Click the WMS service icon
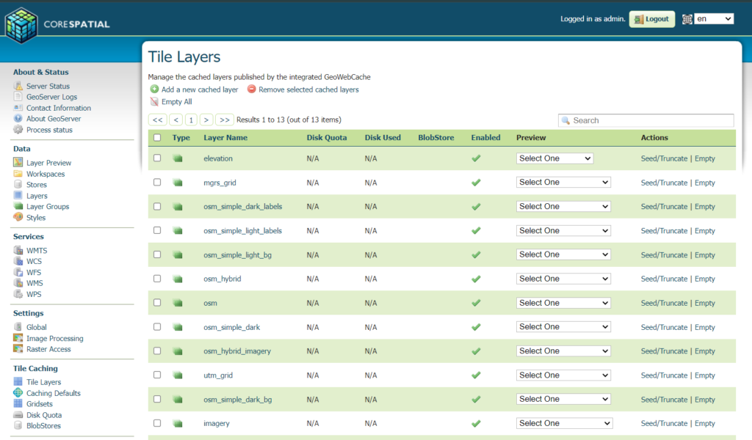 (18, 283)
